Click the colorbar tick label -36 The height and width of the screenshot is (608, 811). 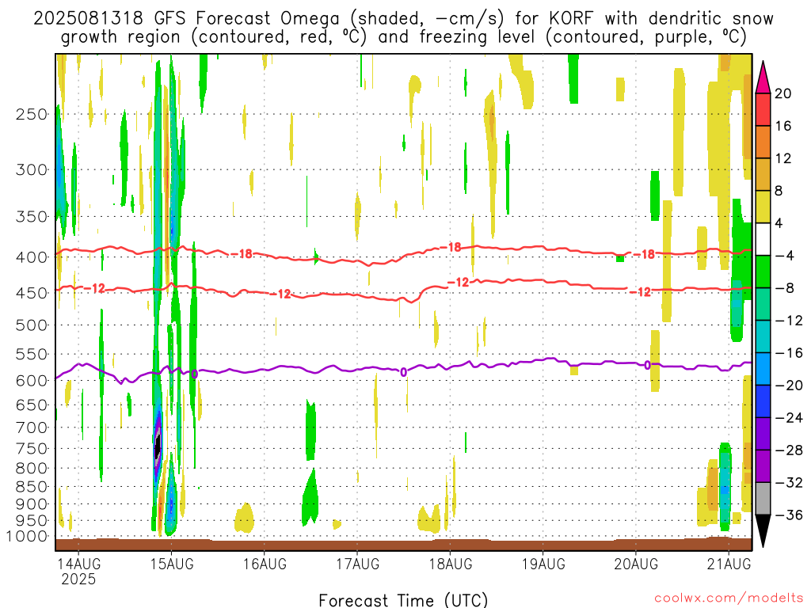pos(789,515)
